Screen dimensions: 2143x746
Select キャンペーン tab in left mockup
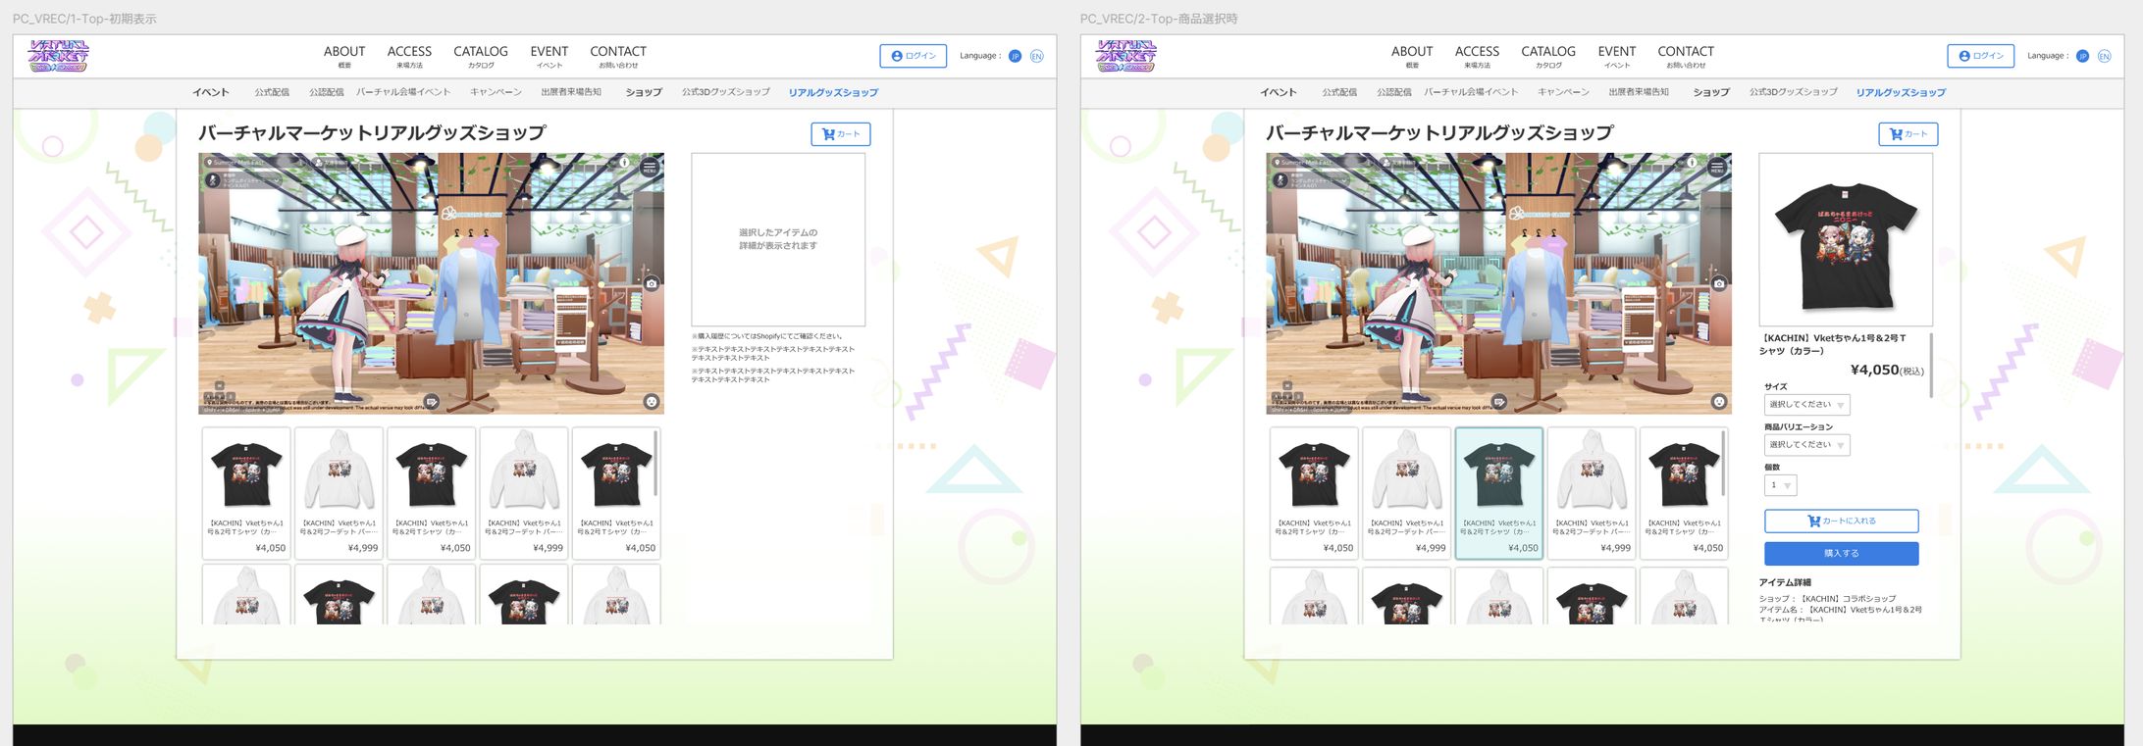tap(496, 92)
